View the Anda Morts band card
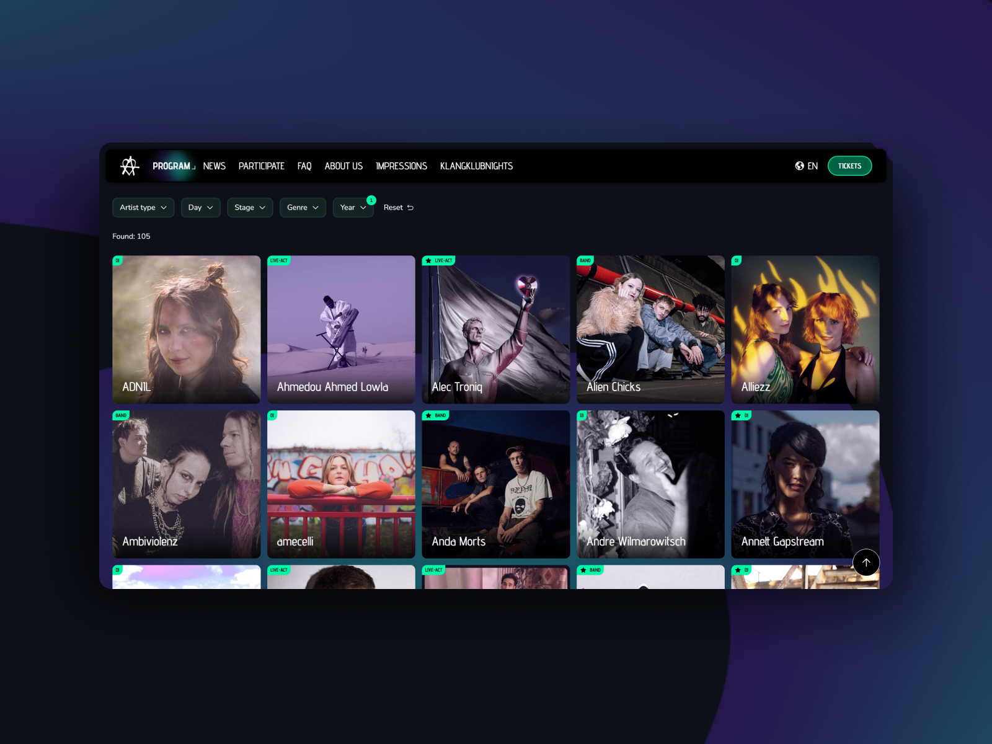Screen dimensions: 992x744 tap(496, 484)
